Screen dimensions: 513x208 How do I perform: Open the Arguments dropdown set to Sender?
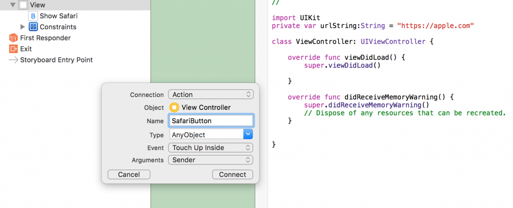(x=211, y=160)
